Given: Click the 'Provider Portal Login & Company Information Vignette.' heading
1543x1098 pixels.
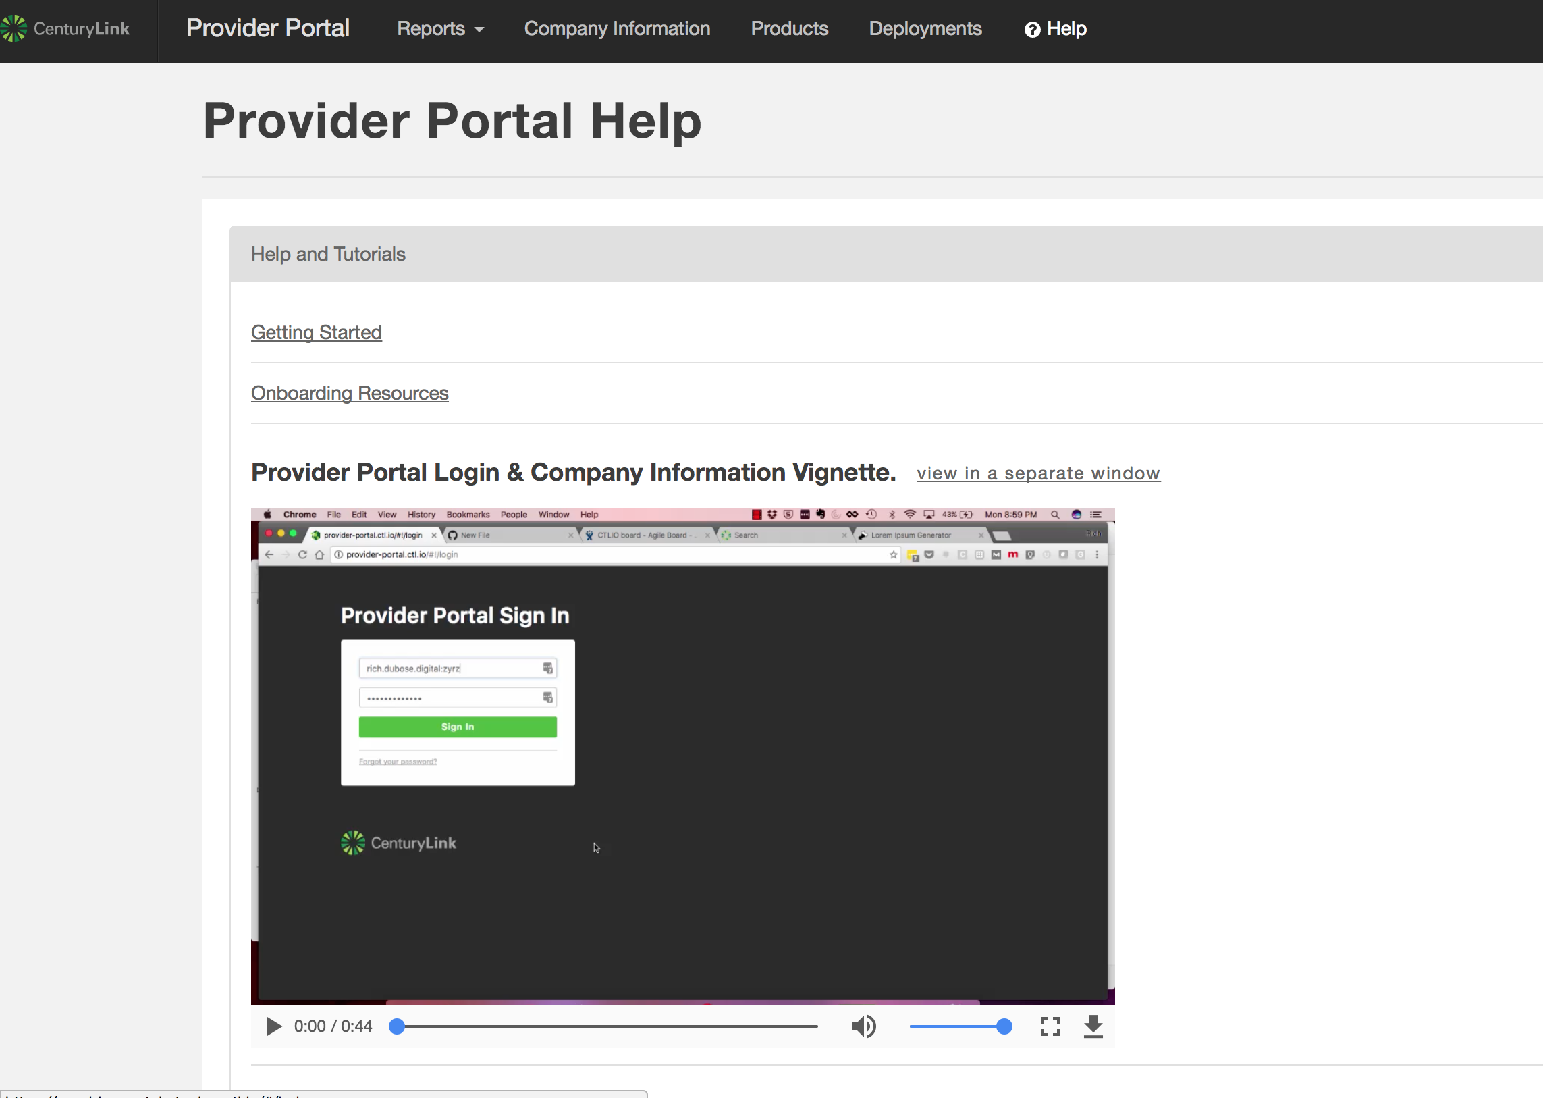Looking at the screenshot, I should [573, 472].
